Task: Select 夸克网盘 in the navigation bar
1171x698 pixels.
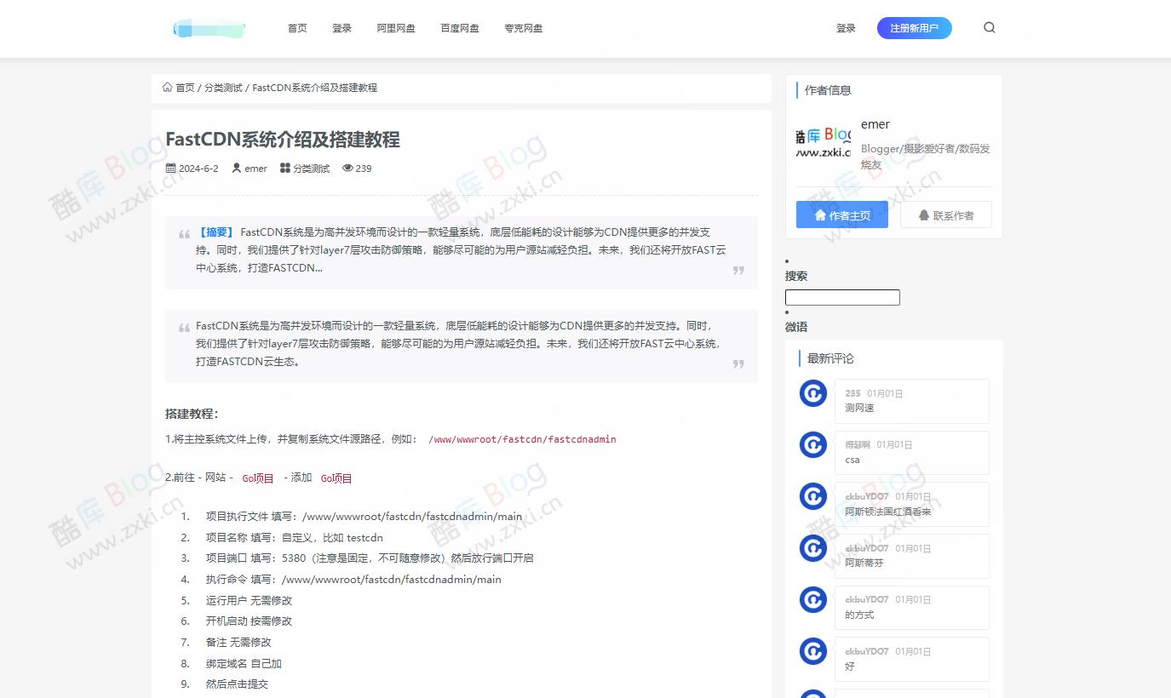Action: (522, 27)
